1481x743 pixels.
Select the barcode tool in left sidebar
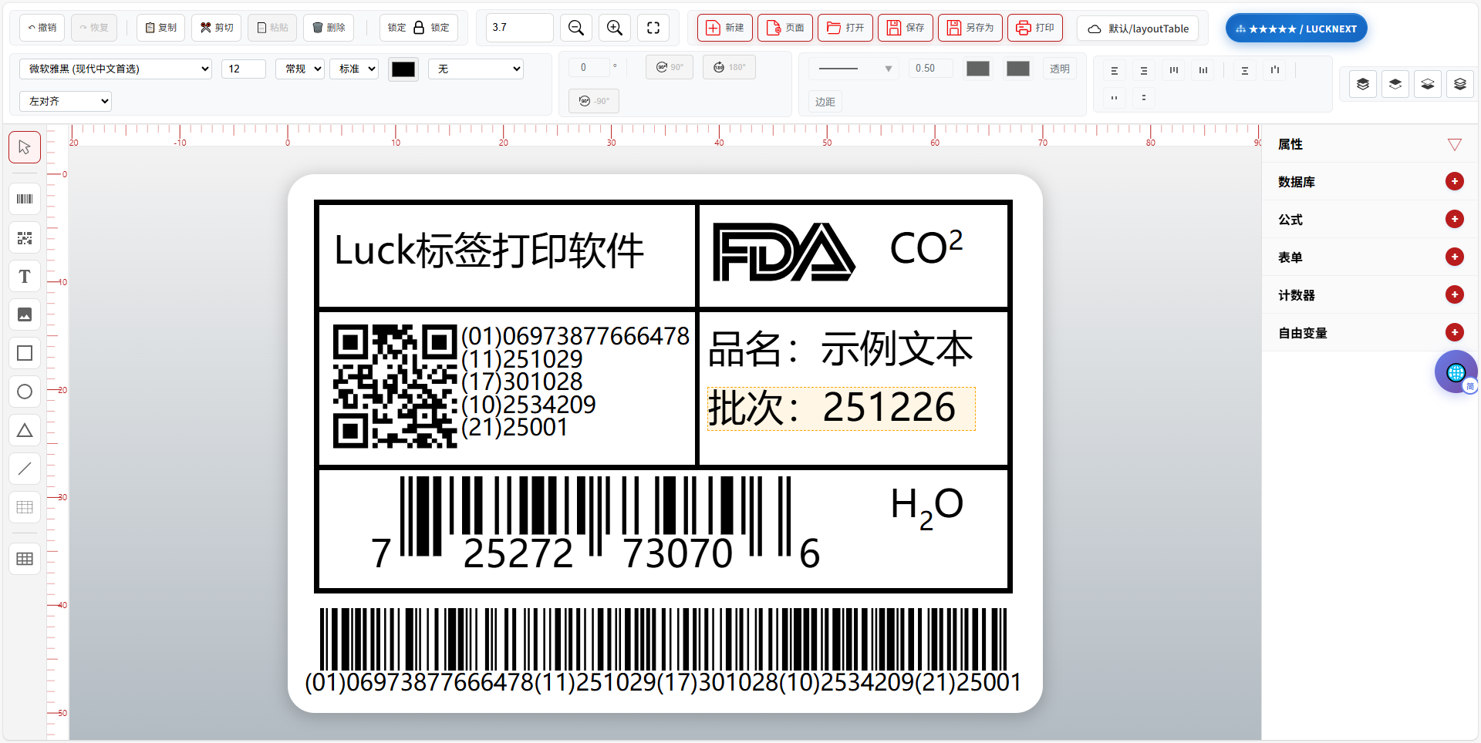click(x=25, y=200)
